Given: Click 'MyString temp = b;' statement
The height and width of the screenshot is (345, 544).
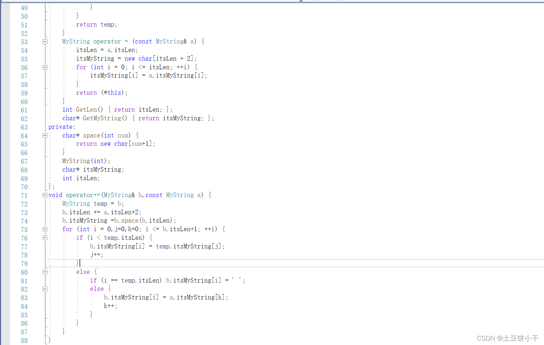Looking at the screenshot, I should 93,204.
